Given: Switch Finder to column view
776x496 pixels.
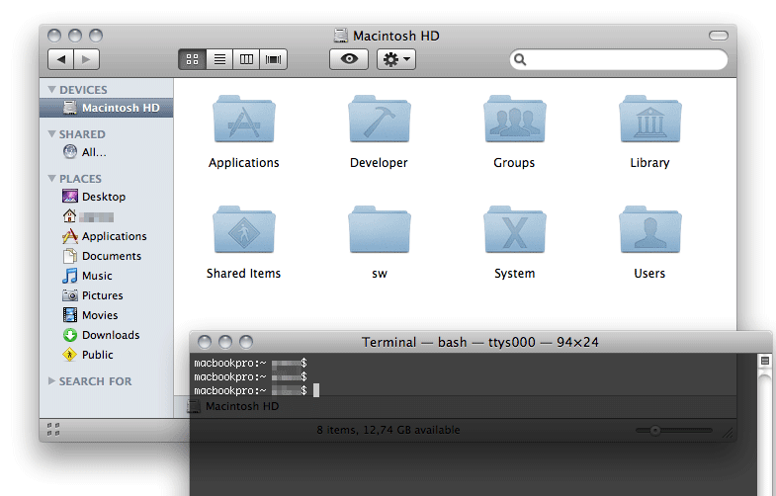Looking at the screenshot, I should pos(246,59).
